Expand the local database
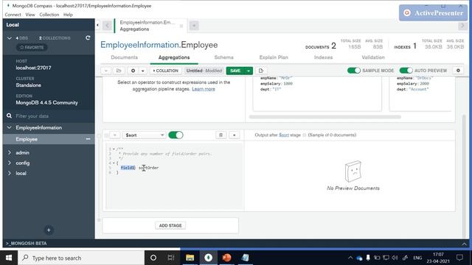 click(10, 173)
